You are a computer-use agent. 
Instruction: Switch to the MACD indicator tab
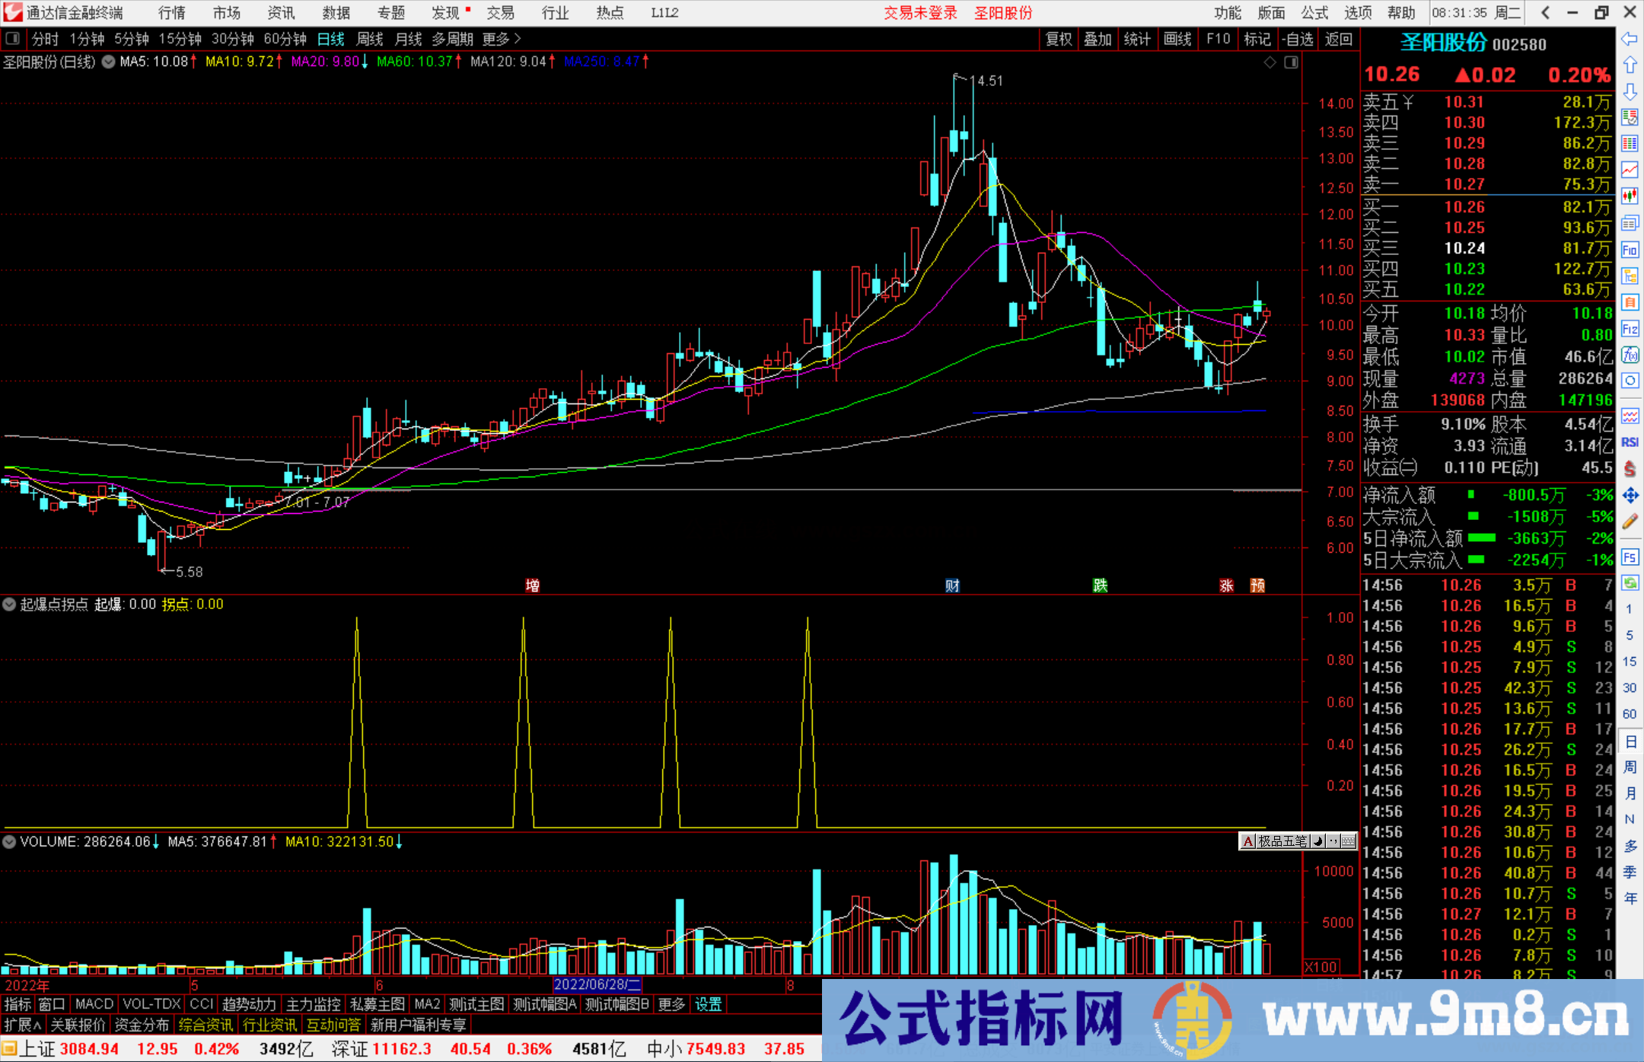94,1004
